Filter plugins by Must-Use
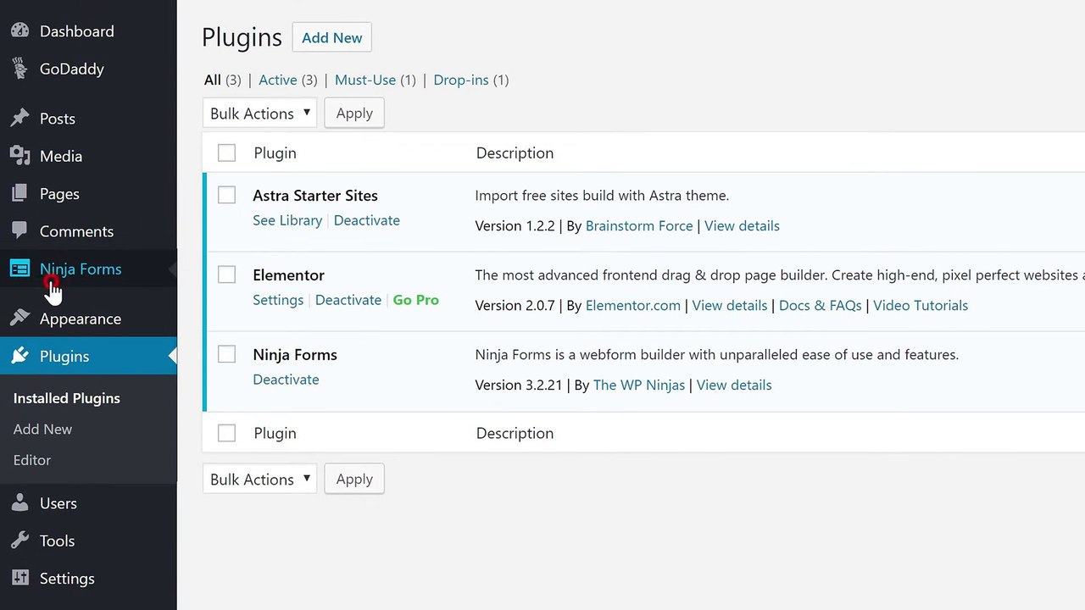The image size is (1085, 610). [365, 80]
